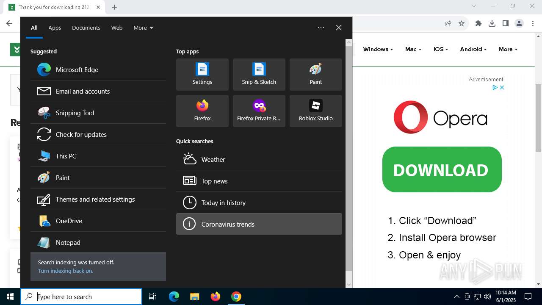Viewport: 542px width, 305px height.
Task: Open Chrome downloads icon
Action: click(492, 23)
